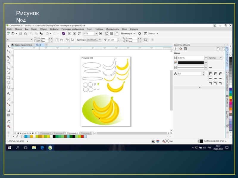This screenshot has width=238, height=178.
Task: Open the outline width 0,567 dropdown
Action: (206, 58)
